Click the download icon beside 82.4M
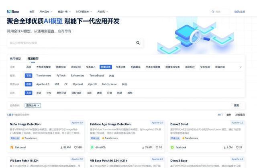257x168 pixels. 61,148
